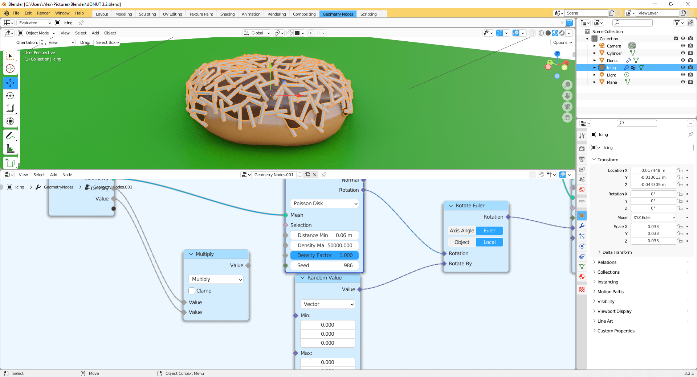Select the Annotate tool
This screenshot has width=697, height=377.
click(x=10, y=136)
